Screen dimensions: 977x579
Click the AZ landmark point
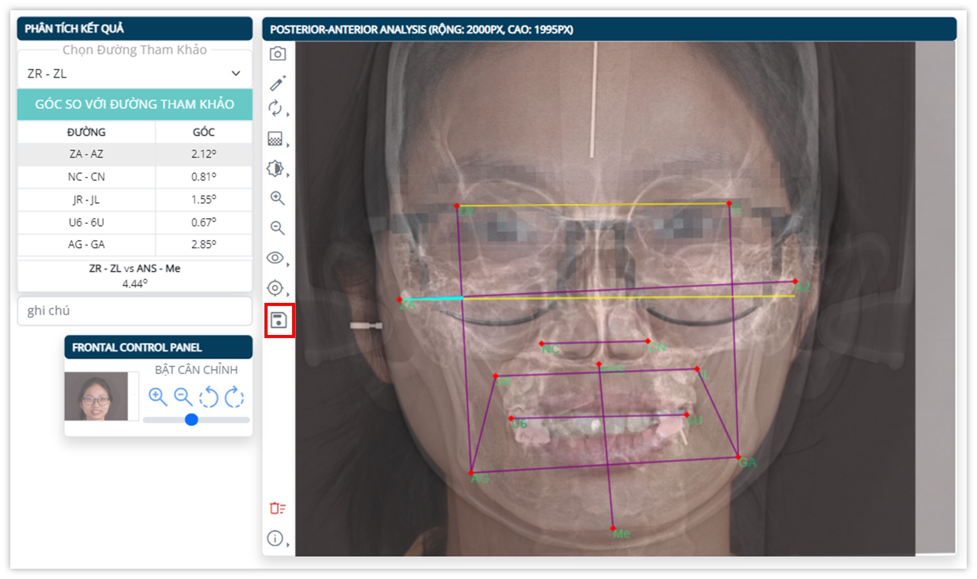tap(795, 281)
